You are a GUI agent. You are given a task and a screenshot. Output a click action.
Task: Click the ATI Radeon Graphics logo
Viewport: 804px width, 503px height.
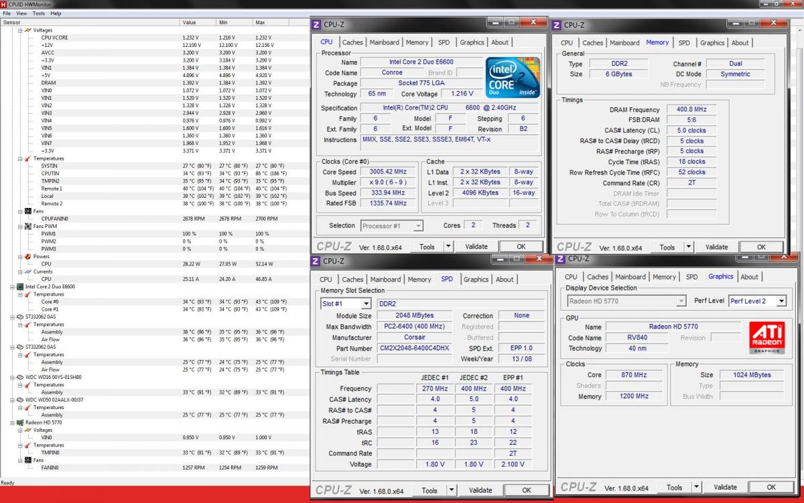tap(766, 338)
